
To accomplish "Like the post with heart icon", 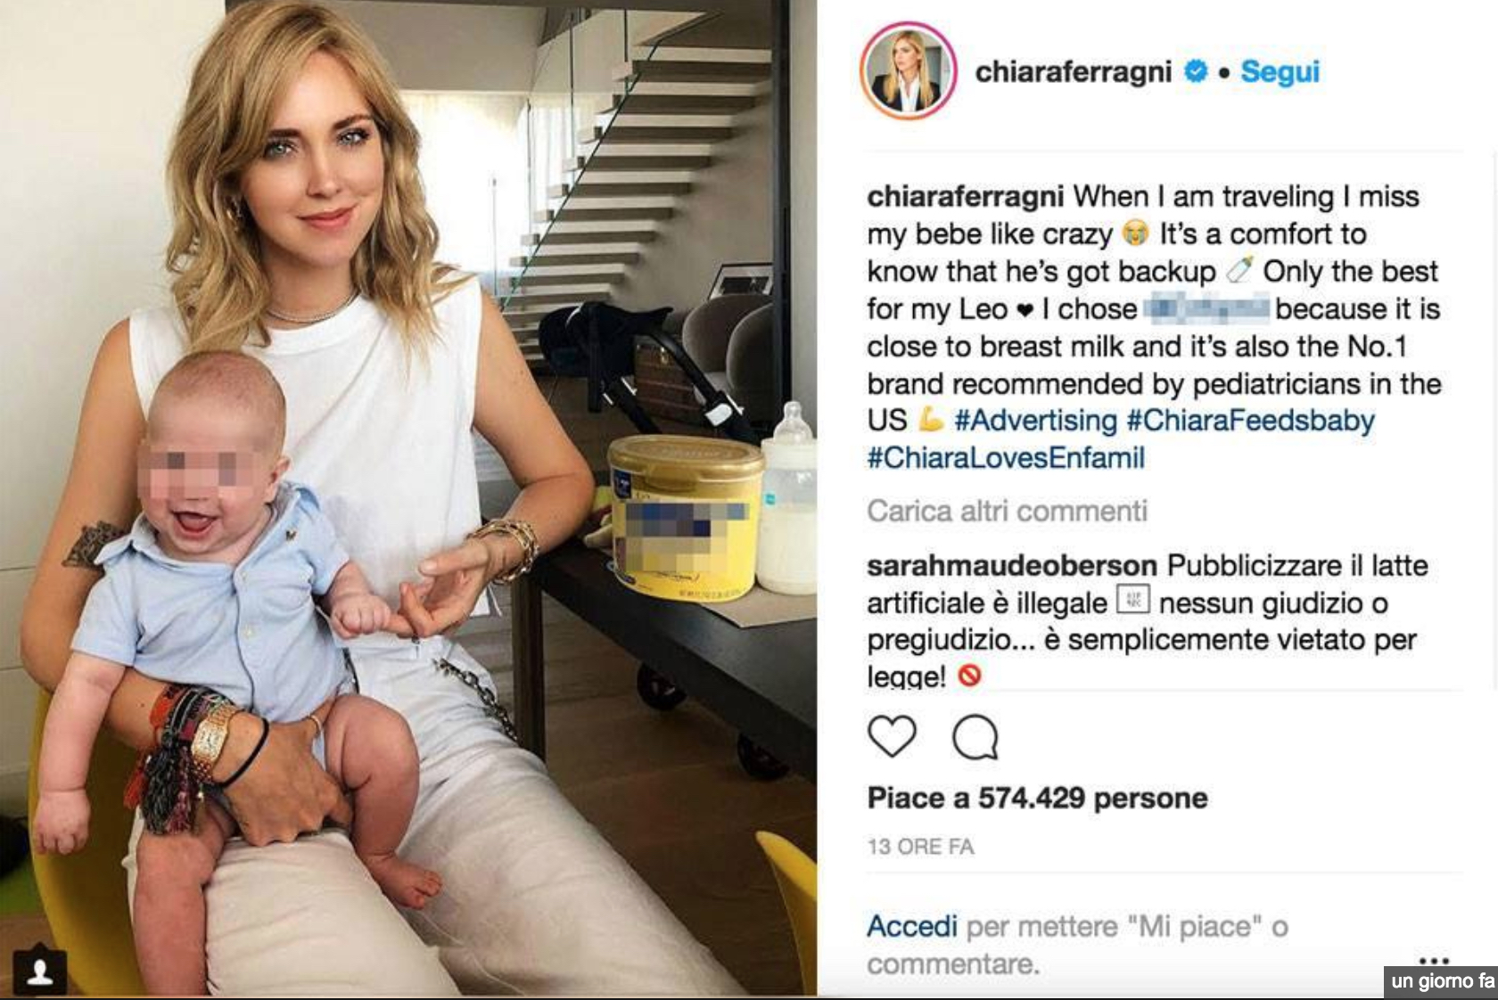I will [x=892, y=737].
